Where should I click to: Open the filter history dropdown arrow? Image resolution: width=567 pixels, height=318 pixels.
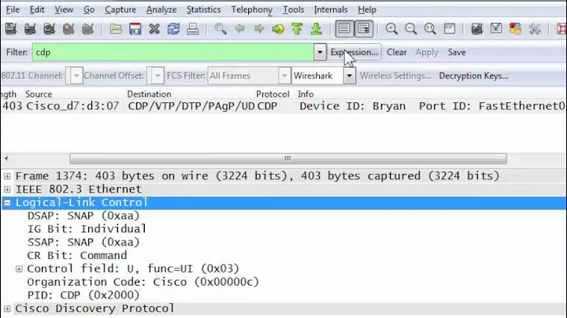(320, 53)
